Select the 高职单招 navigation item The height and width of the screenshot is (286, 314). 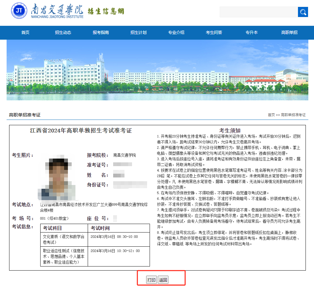[289, 32]
